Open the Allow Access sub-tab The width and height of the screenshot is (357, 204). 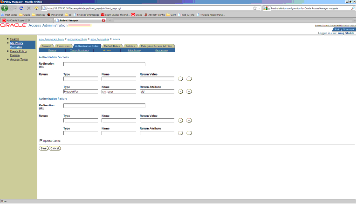point(134,50)
